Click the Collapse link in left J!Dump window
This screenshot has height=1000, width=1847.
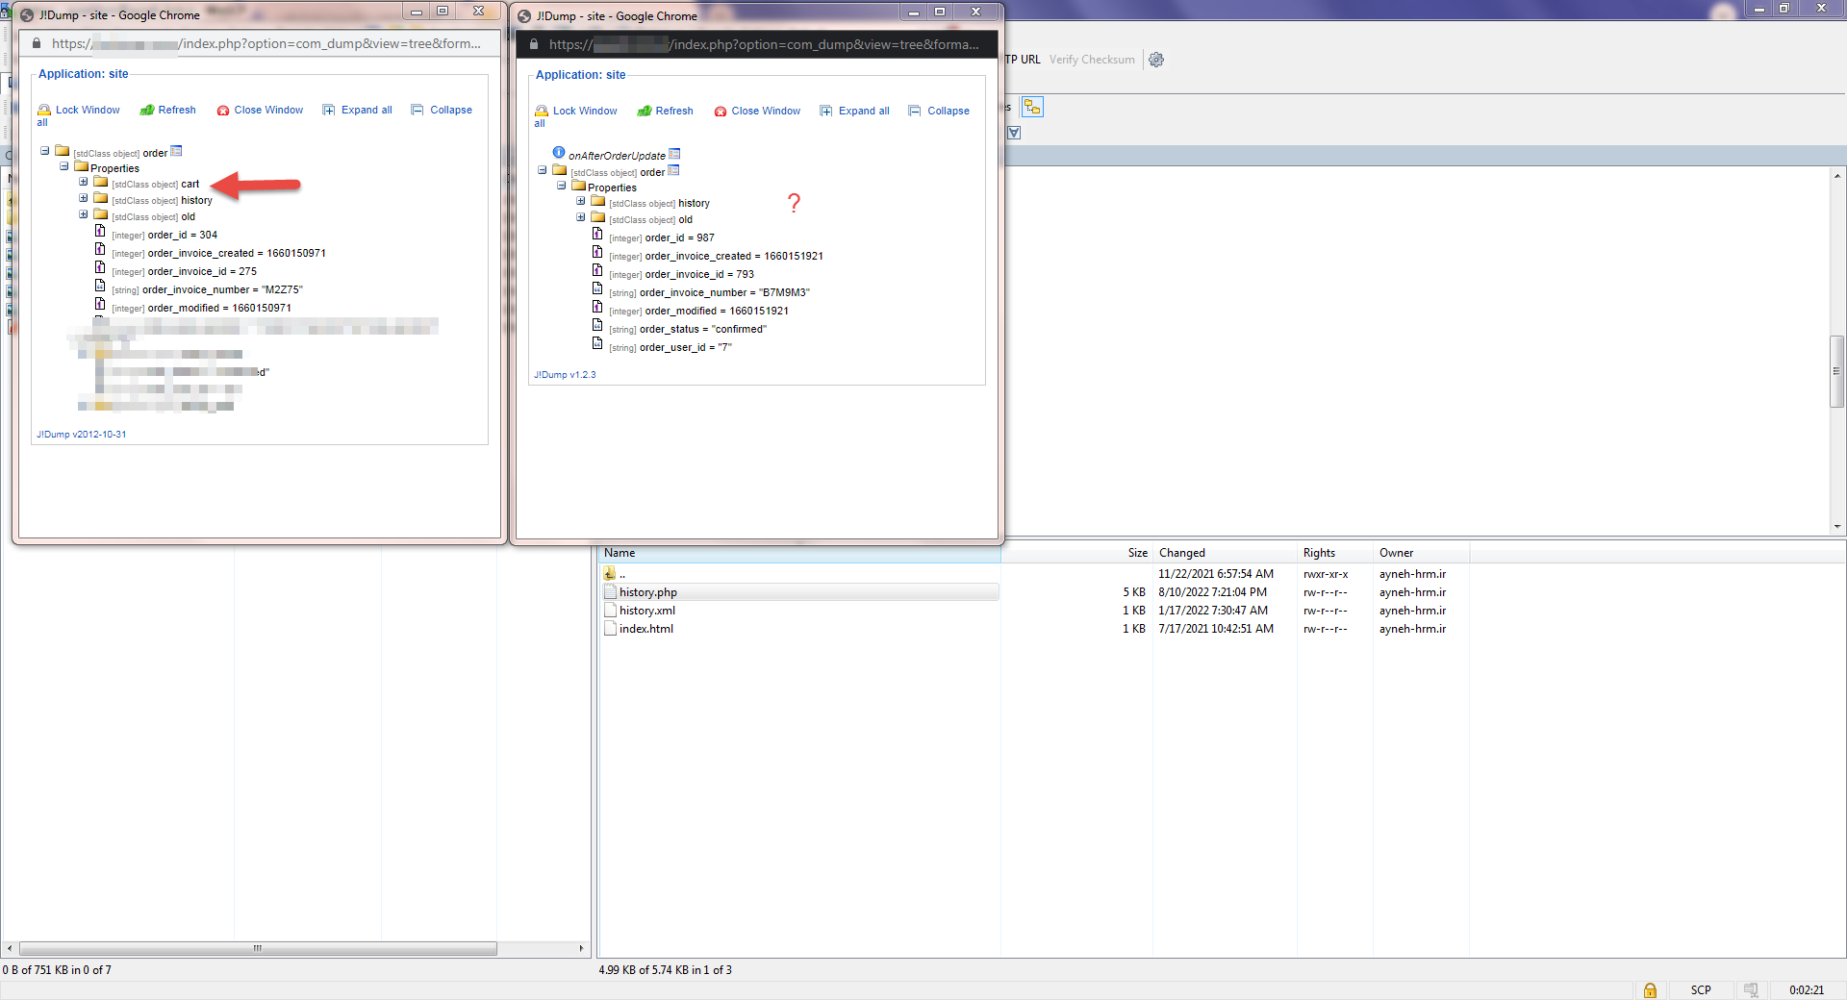click(450, 110)
